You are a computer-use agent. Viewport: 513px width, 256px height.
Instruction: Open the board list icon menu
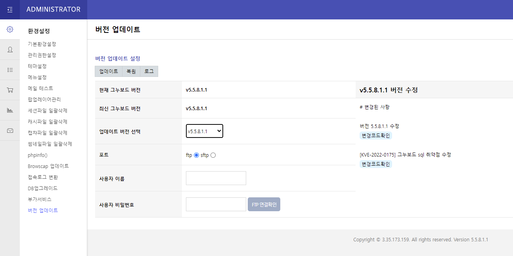point(10,70)
